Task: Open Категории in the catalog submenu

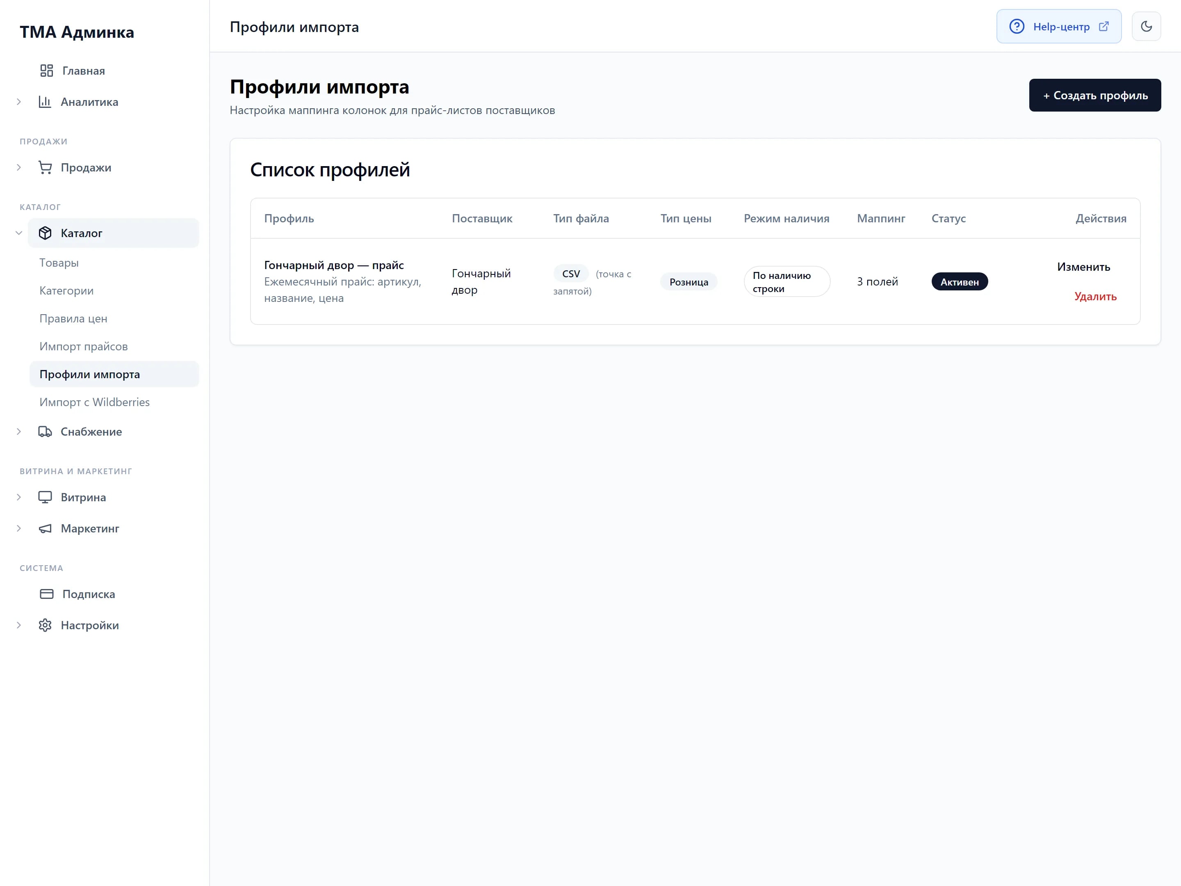Action: click(114, 290)
